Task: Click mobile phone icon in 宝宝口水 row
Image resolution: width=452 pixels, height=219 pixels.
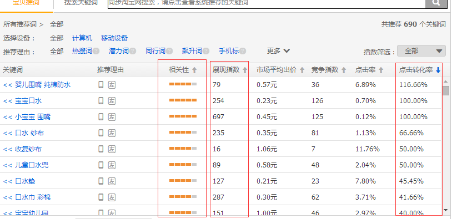Action: click(101, 101)
